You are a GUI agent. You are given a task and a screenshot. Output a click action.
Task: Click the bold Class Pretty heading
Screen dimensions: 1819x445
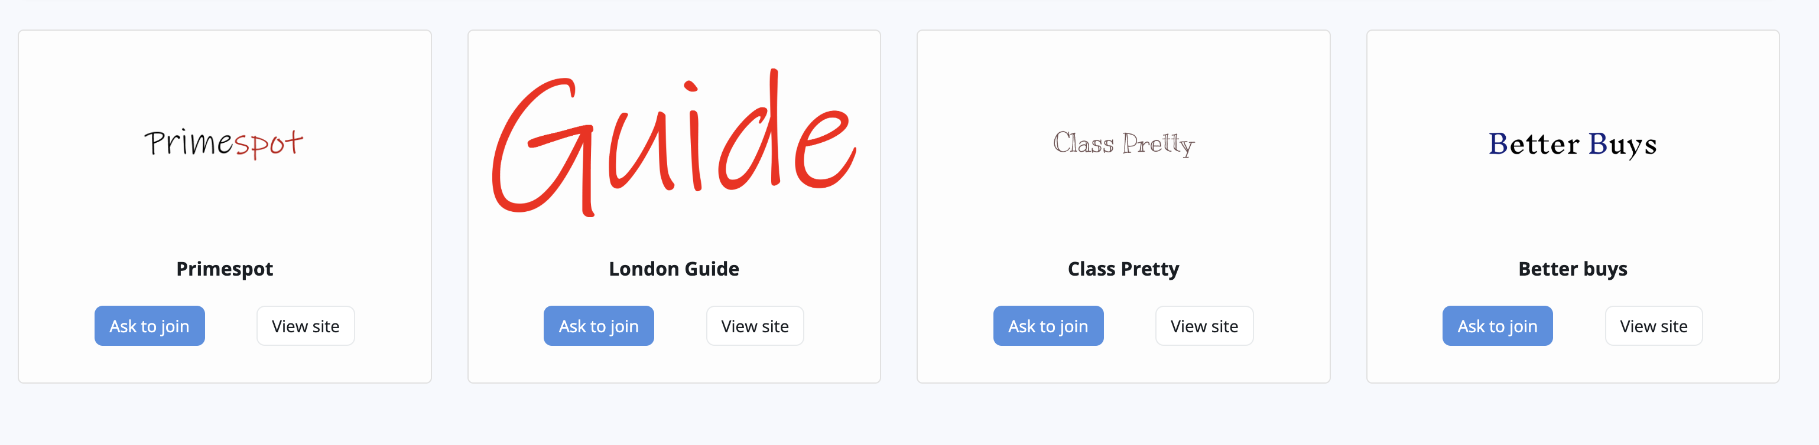(x=1123, y=269)
